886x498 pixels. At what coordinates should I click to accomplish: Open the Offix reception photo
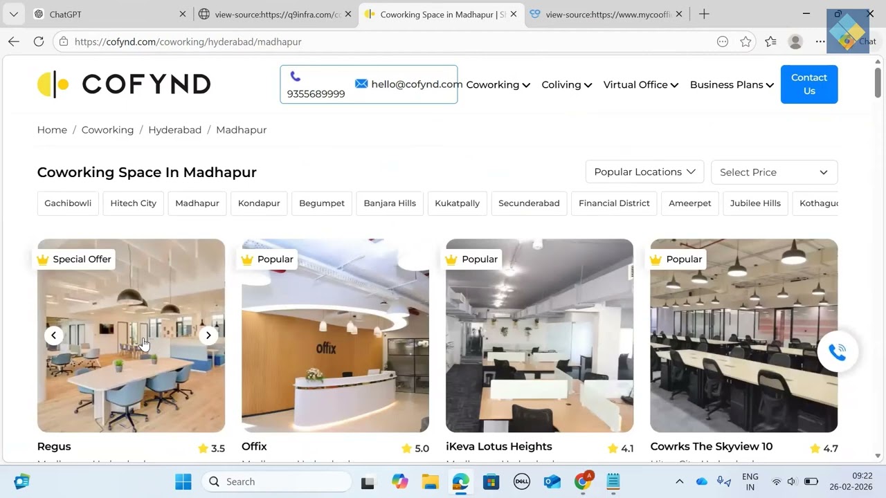tap(336, 335)
